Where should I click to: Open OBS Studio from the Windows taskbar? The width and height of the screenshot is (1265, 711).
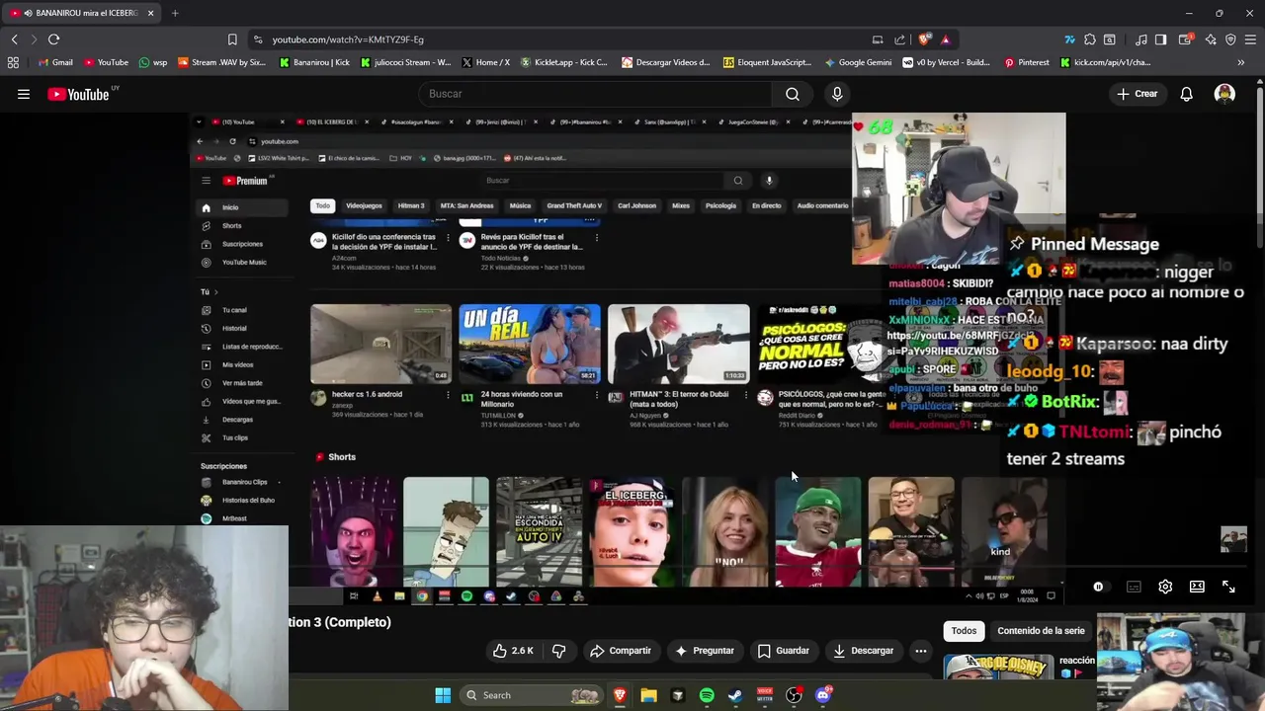click(x=794, y=695)
